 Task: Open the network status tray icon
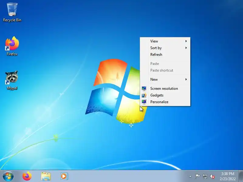coord(205,176)
